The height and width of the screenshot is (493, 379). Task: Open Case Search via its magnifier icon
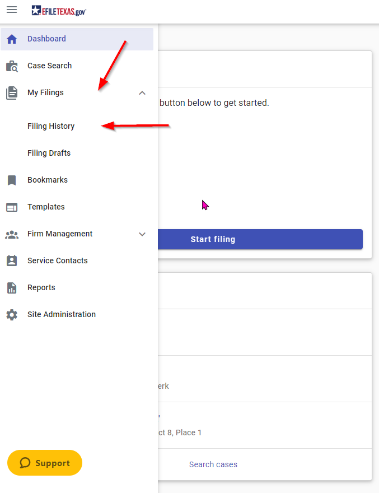pyautogui.click(x=12, y=66)
